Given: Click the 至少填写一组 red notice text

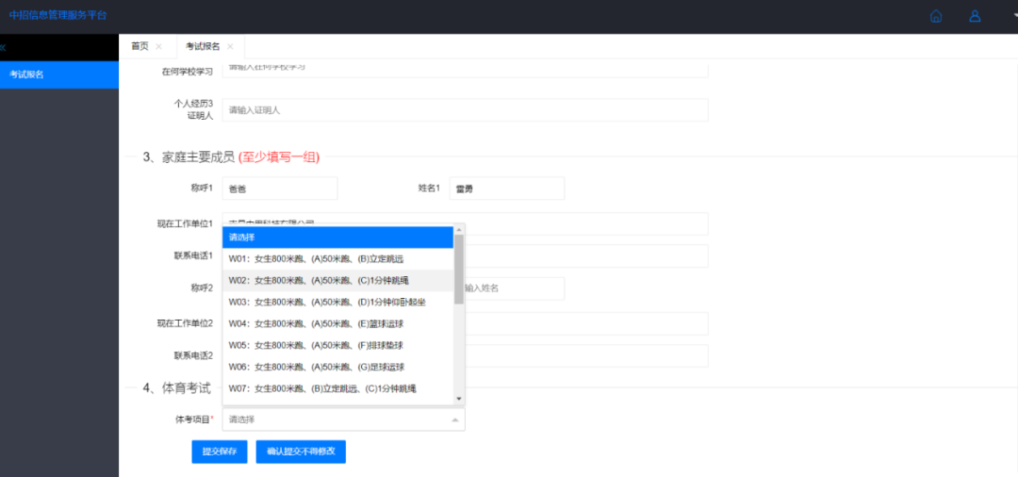Looking at the screenshot, I should [x=279, y=157].
